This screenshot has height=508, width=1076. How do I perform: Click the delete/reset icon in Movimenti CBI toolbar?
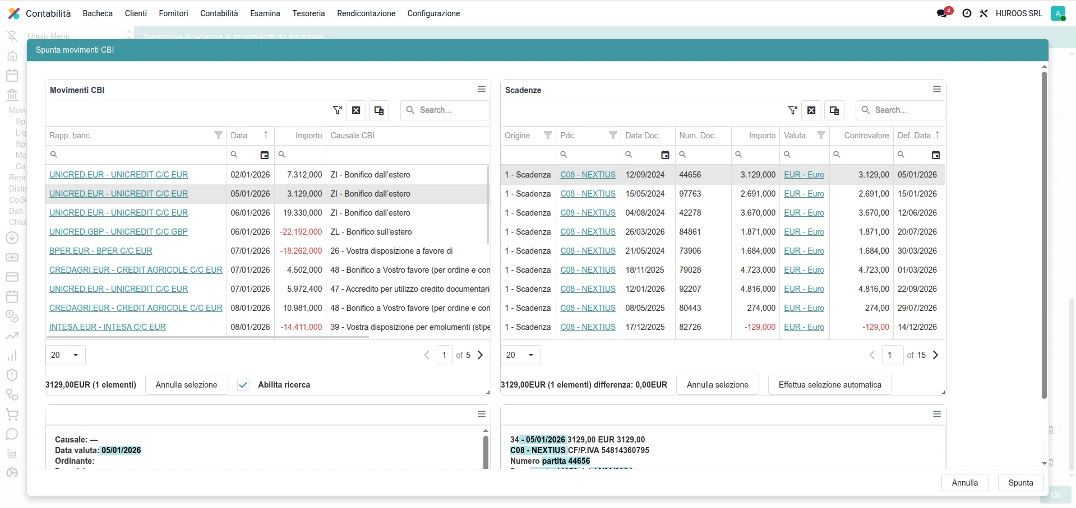[x=356, y=110]
